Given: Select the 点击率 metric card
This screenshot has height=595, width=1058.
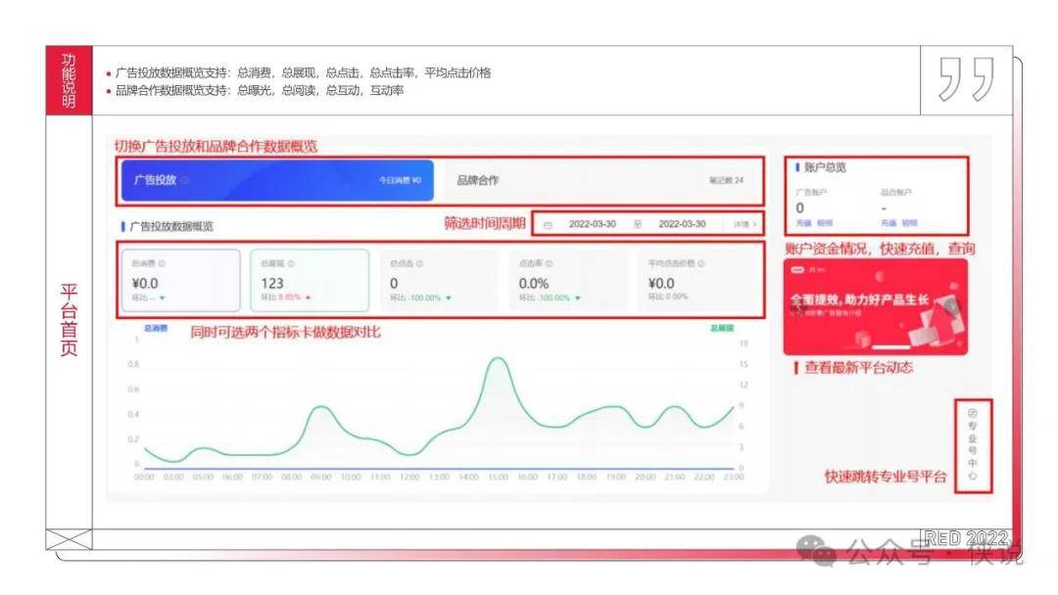Looking at the screenshot, I should coord(567,280).
